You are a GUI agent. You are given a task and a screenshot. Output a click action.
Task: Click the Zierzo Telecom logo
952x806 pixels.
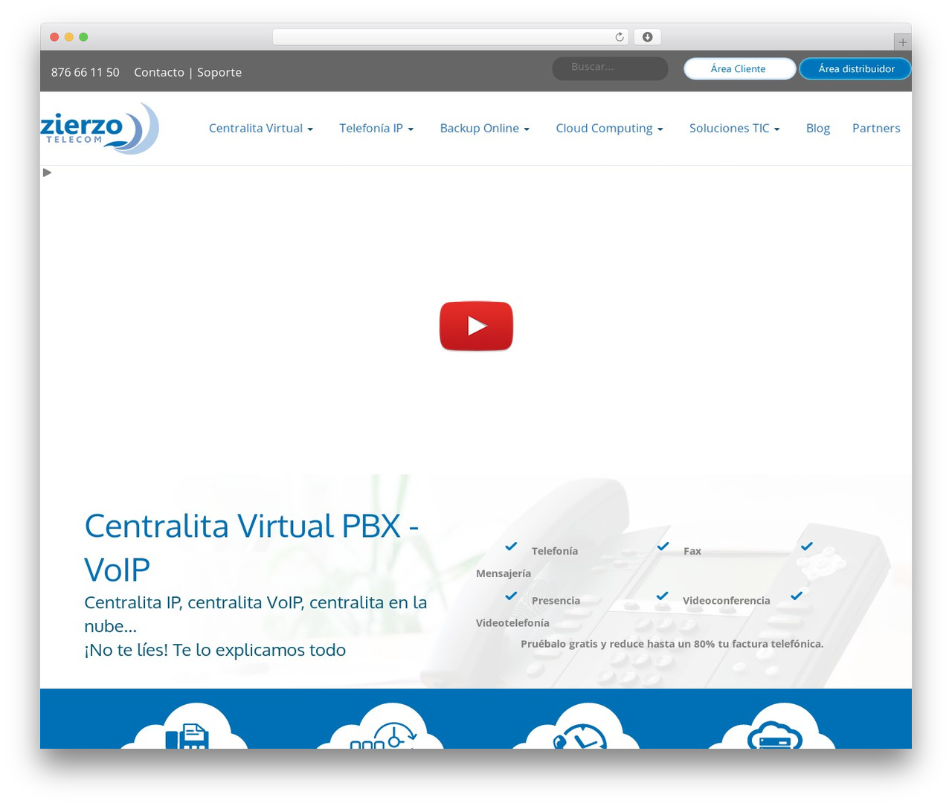pos(100,129)
